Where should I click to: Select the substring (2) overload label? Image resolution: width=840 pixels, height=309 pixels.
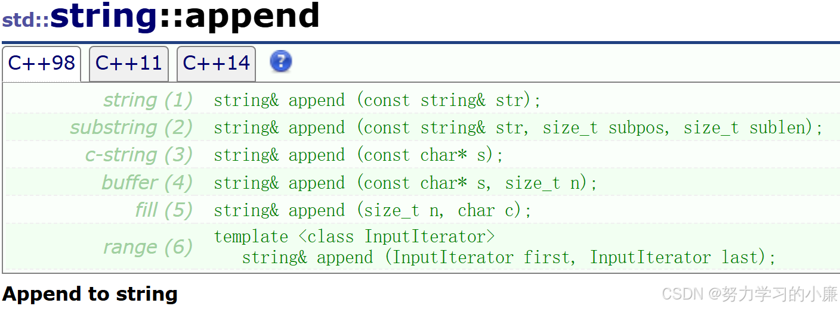pyautogui.click(x=131, y=127)
